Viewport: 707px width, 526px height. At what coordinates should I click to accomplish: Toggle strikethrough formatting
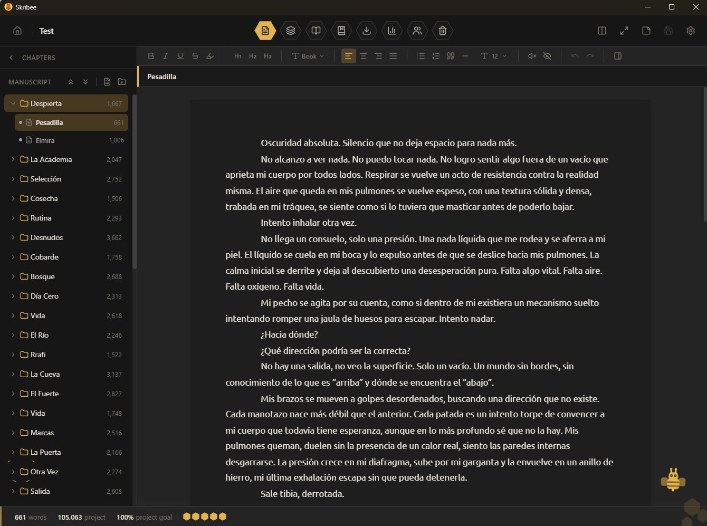pos(195,56)
